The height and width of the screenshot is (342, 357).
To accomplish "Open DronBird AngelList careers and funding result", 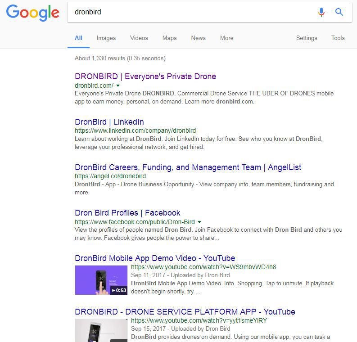I will (x=188, y=167).
